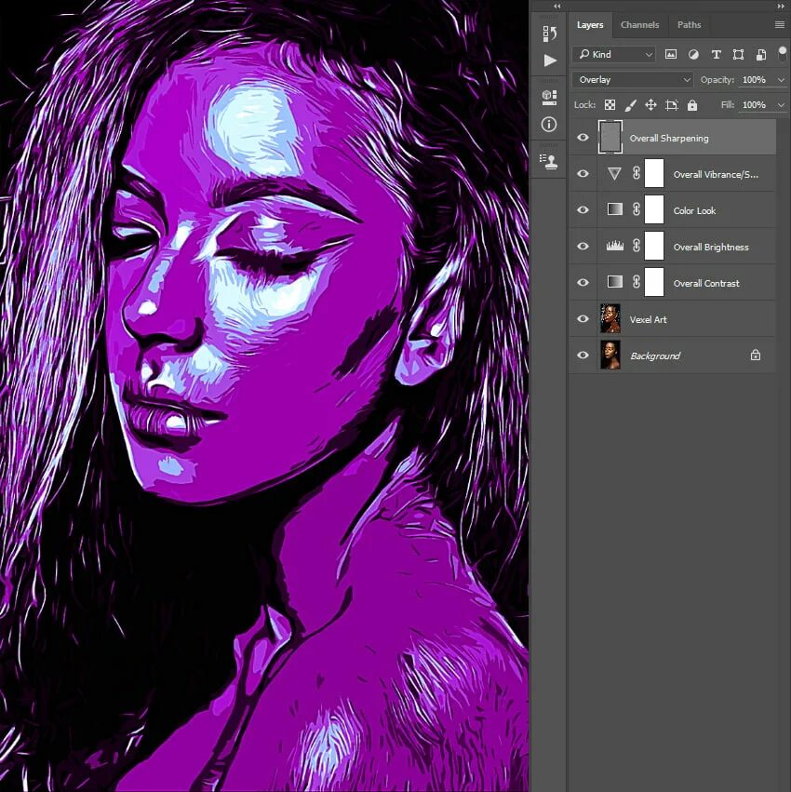The width and height of the screenshot is (791, 792).
Task: Select the Color Look layer mask thumbnail
Action: tap(654, 209)
